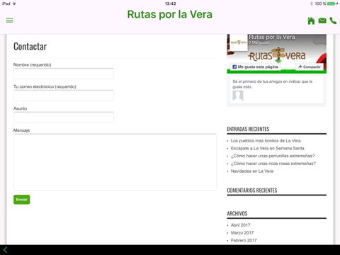Click inside the Mensaje text area
340x255 pixels.
[115, 162]
